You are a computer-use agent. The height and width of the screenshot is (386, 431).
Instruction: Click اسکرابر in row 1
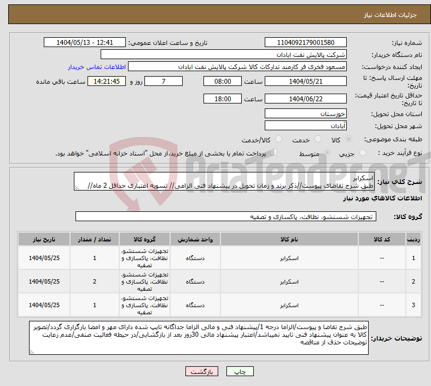289,258
